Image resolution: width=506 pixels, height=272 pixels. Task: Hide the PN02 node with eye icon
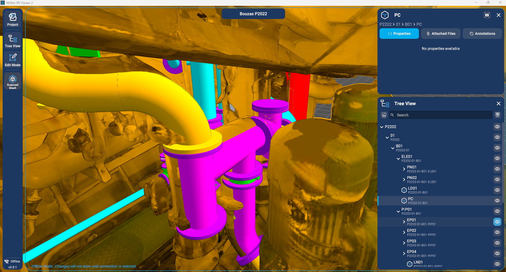pos(497,180)
